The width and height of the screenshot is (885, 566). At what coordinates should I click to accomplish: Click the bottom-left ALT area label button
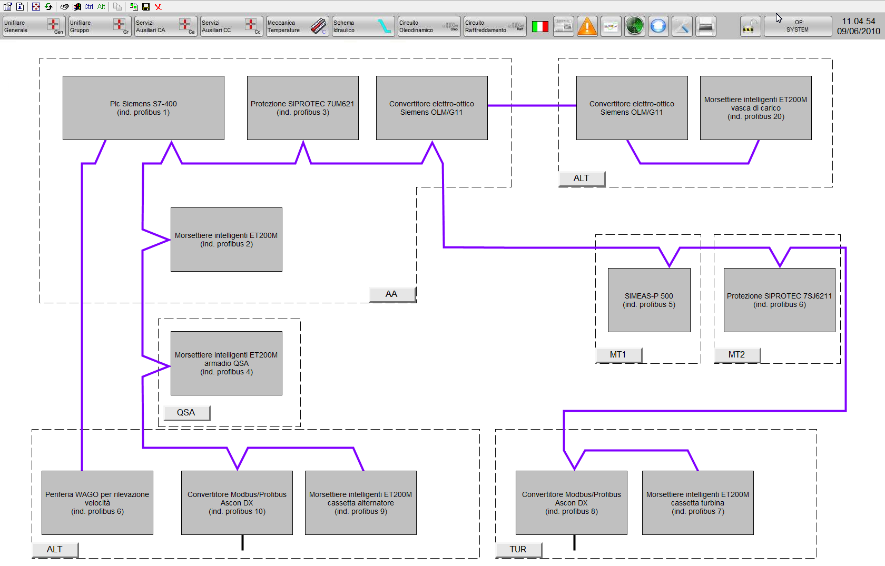pos(55,550)
